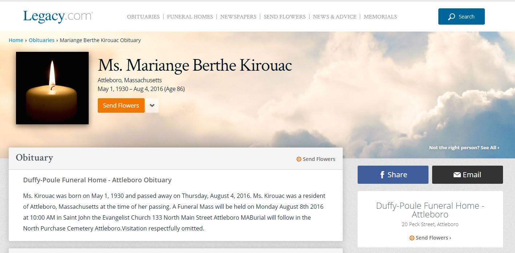Expand the dropdown arrow next to Send Flowers

[x=152, y=105]
